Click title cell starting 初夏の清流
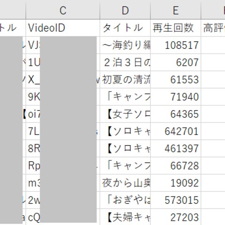225x225 pixels. 125,80
